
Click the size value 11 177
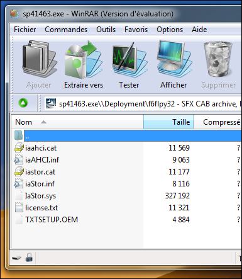179,172
